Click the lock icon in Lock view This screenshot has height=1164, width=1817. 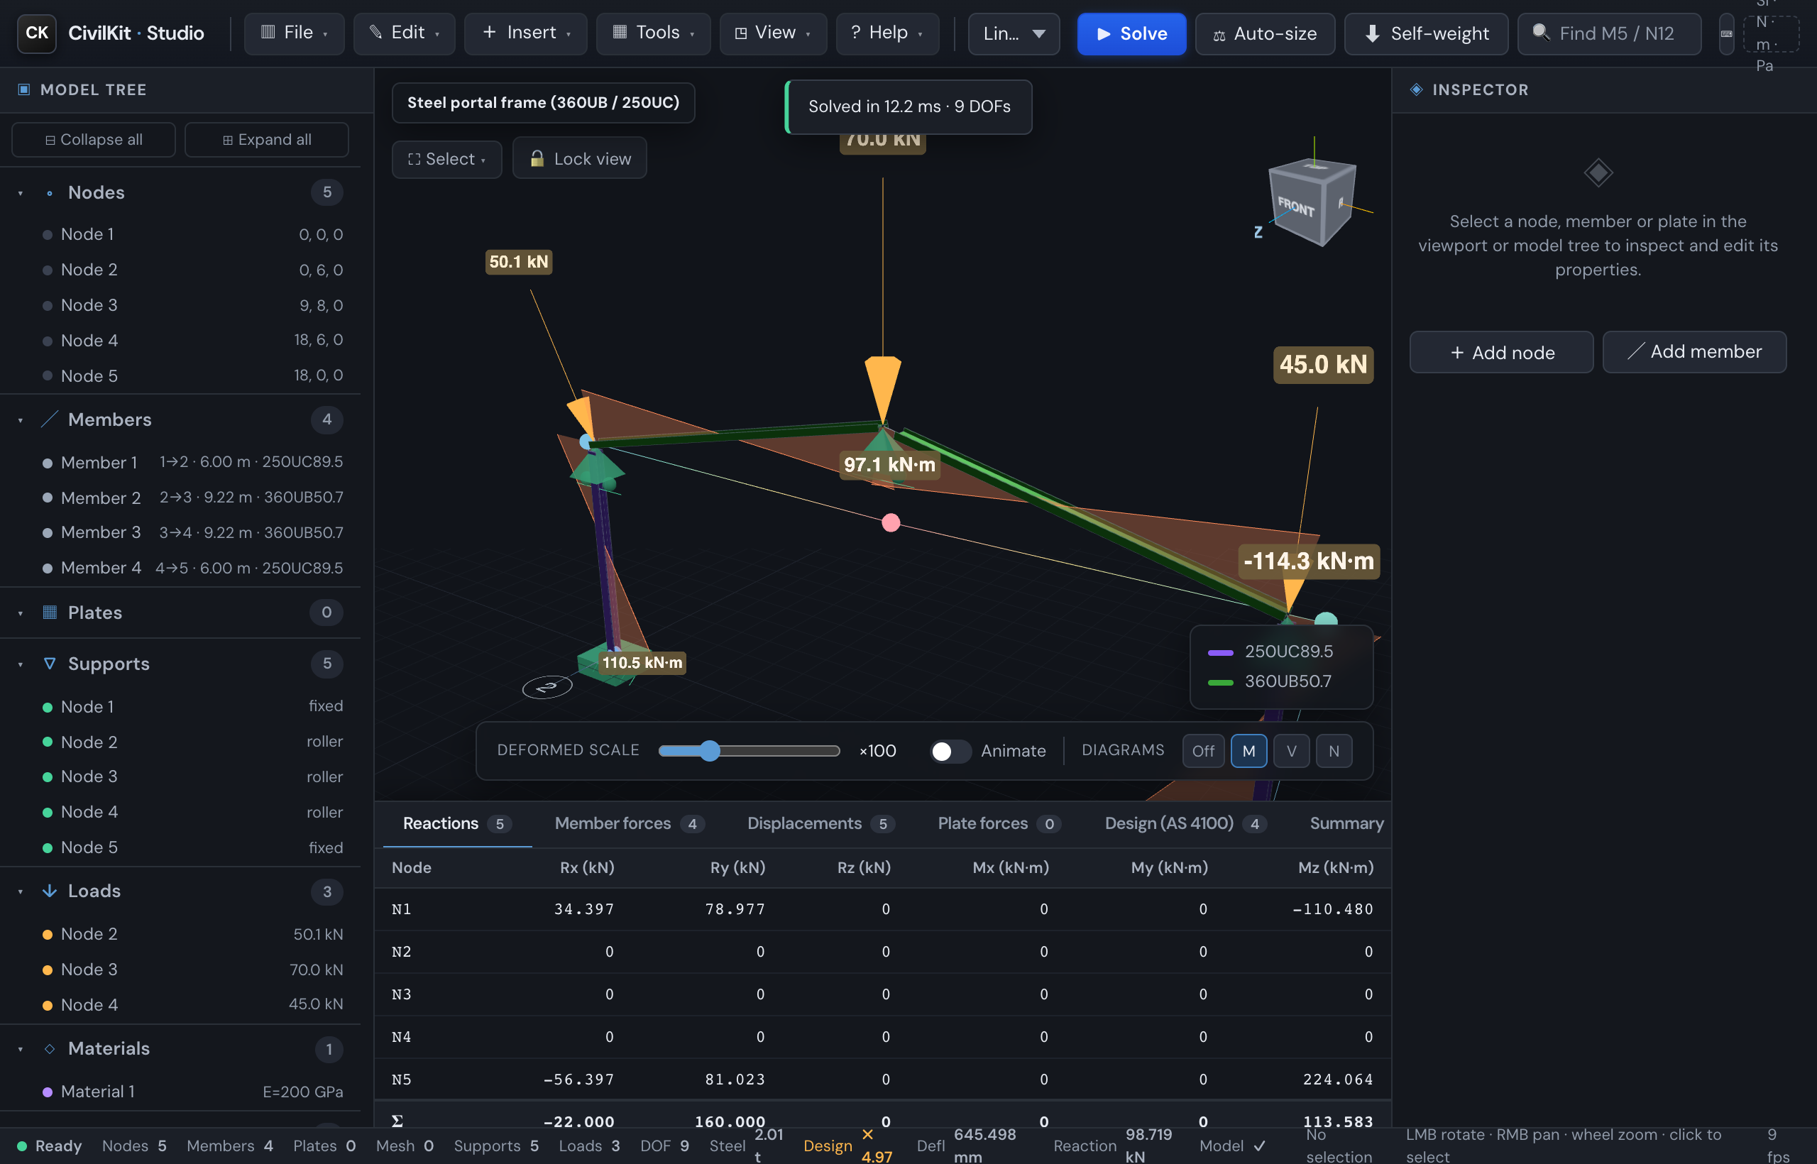tap(537, 159)
